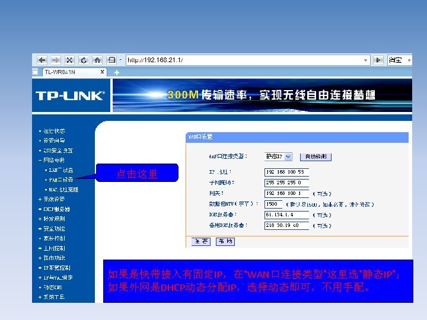
Task: Expand the 上网控制 sidebar section
Action: tap(54, 248)
